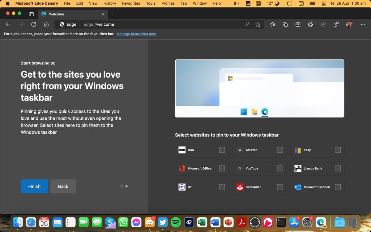Open WhatsApp in the dock
371x232 pixels.
[x=123, y=222]
